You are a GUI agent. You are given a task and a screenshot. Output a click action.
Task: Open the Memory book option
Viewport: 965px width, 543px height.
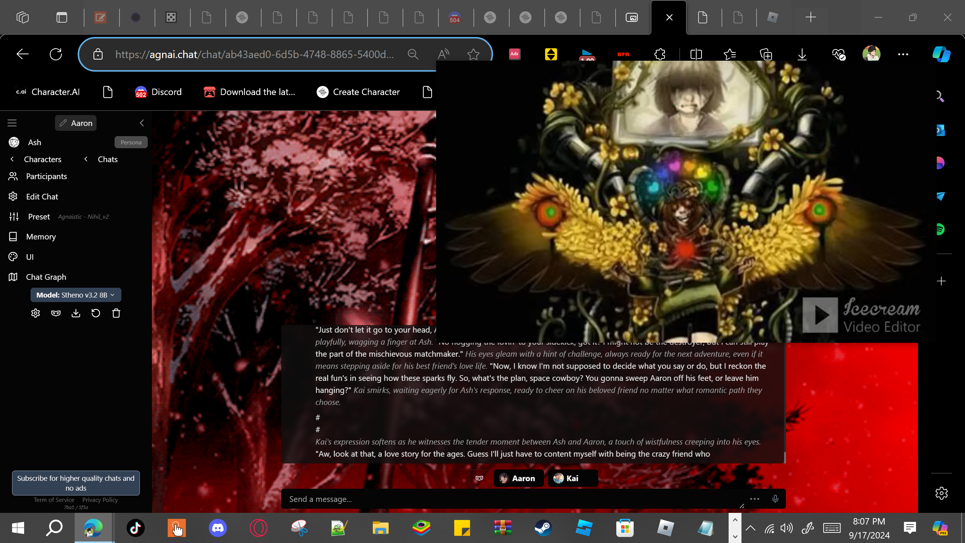(x=41, y=237)
